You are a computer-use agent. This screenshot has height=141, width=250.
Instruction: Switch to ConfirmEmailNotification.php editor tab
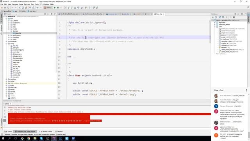point(70,14)
